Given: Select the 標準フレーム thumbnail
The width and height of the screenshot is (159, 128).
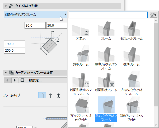Looking at the screenshot, I should tap(132, 55).
